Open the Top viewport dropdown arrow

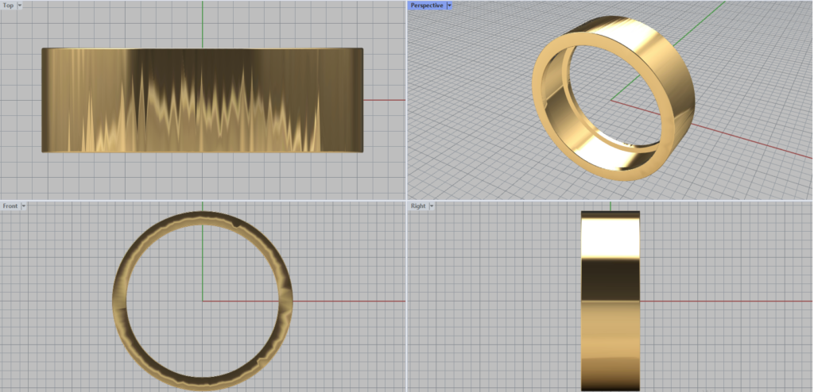(x=19, y=6)
